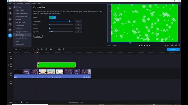Select Crop and Rotate tool

[x=21, y=16]
